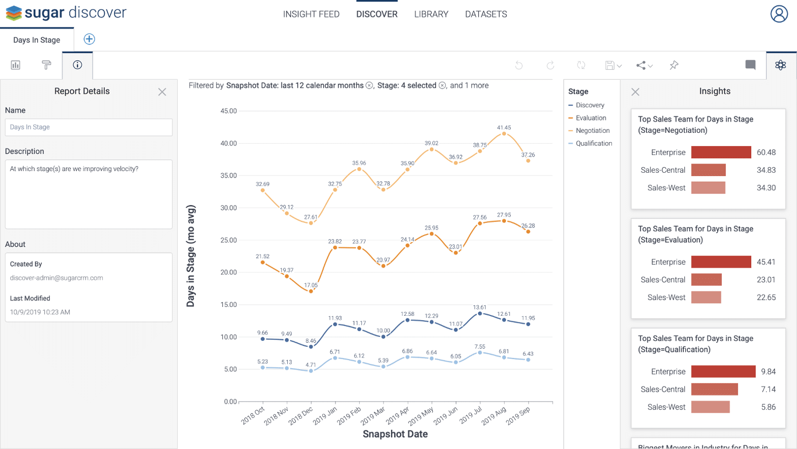Open Evaluation top sales team insight card

[708, 268]
